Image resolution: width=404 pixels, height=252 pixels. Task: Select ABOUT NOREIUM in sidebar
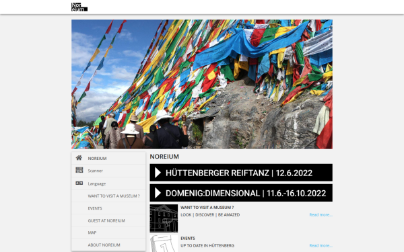tap(108, 245)
